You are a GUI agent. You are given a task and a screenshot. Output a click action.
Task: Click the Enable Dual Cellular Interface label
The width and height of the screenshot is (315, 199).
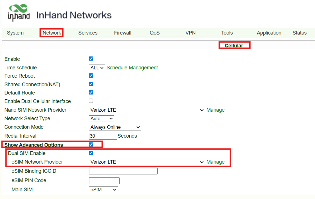pos(38,101)
